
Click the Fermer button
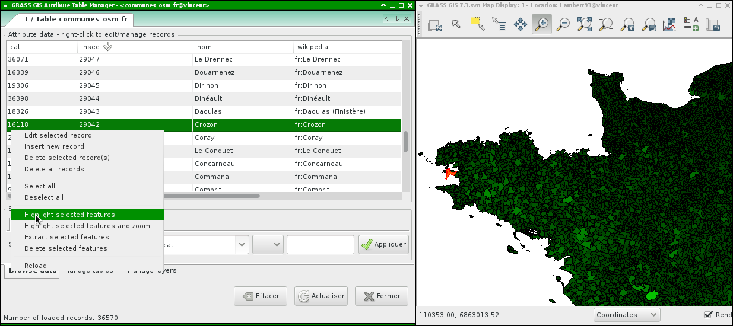[x=382, y=296]
